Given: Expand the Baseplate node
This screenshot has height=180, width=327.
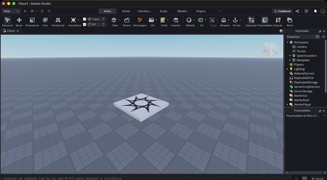Looking at the screenshot, I should coord(290,60).
